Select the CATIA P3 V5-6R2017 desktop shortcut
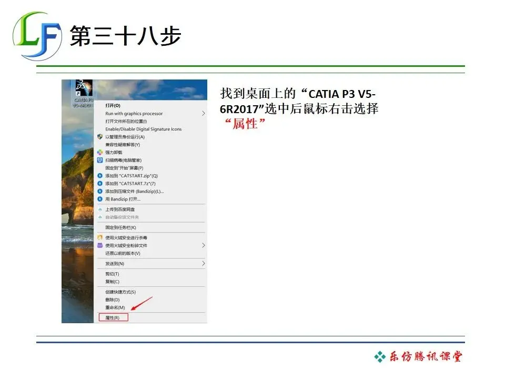505x379 pixels. pos(84,94)
